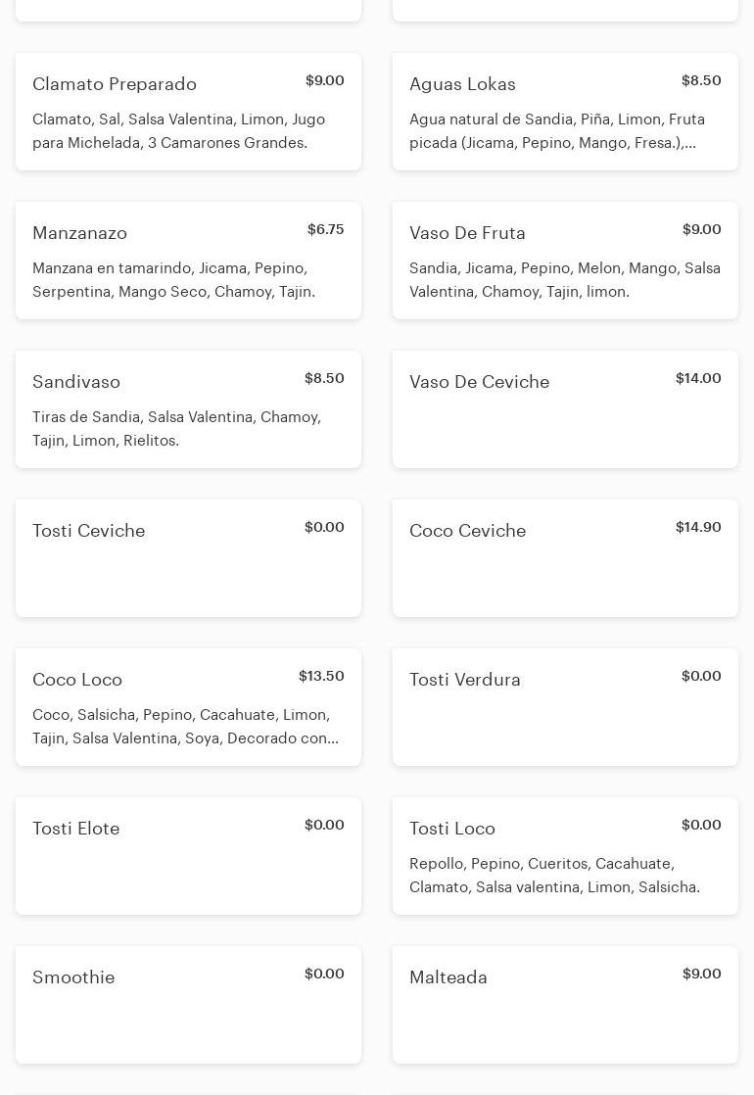Click the Tosti Loco ingredients description
The height and width of the screenshot is (1095, 754).
point(554,876)
